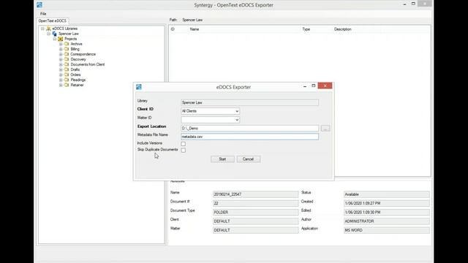Click the Pleadings folder icon
The width and height of the screenshot is (468, 263).
[67, 80]
